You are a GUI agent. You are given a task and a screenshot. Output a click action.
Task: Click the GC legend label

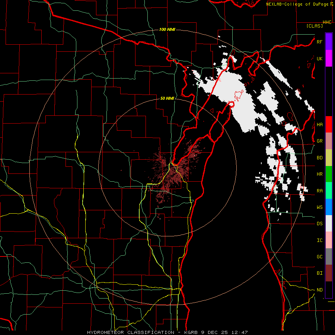319,257
